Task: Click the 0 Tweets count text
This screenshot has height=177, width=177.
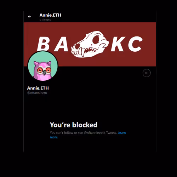Action: point(45,20)
